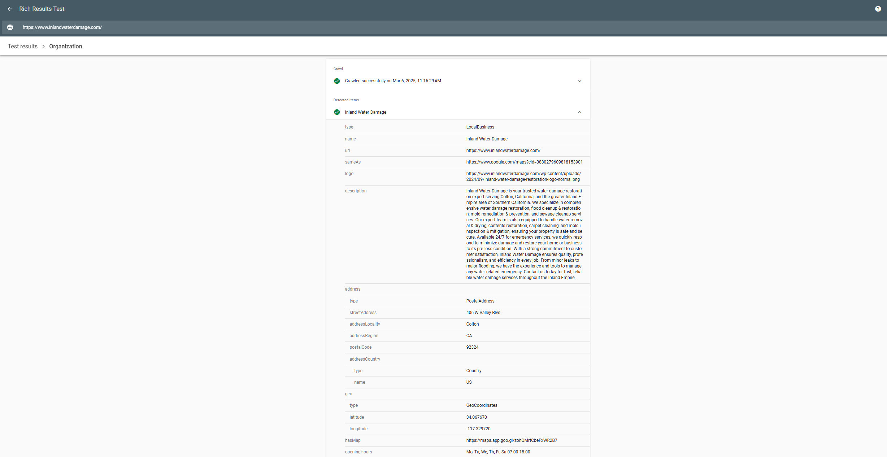
Task: Click the Rich Results Test title
Action: point(42,9)
